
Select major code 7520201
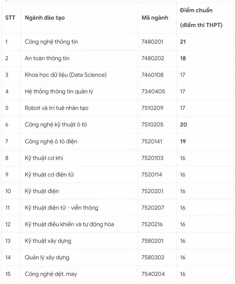152,191
